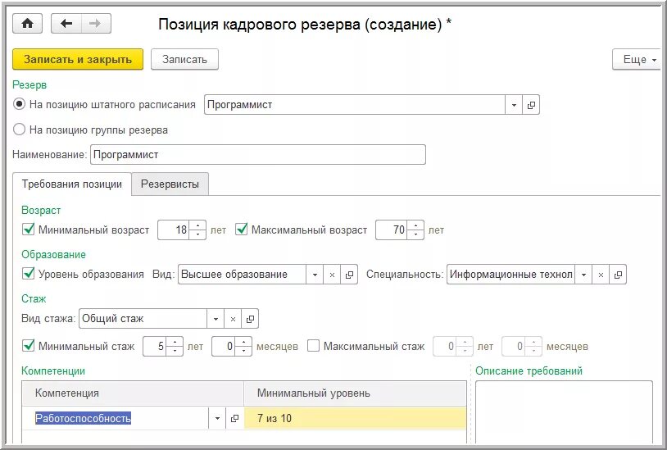This screenshot has height=450, width=667.
Task: Enable the Максимальный стаж checkbox
Action: (x=313, y=346)
